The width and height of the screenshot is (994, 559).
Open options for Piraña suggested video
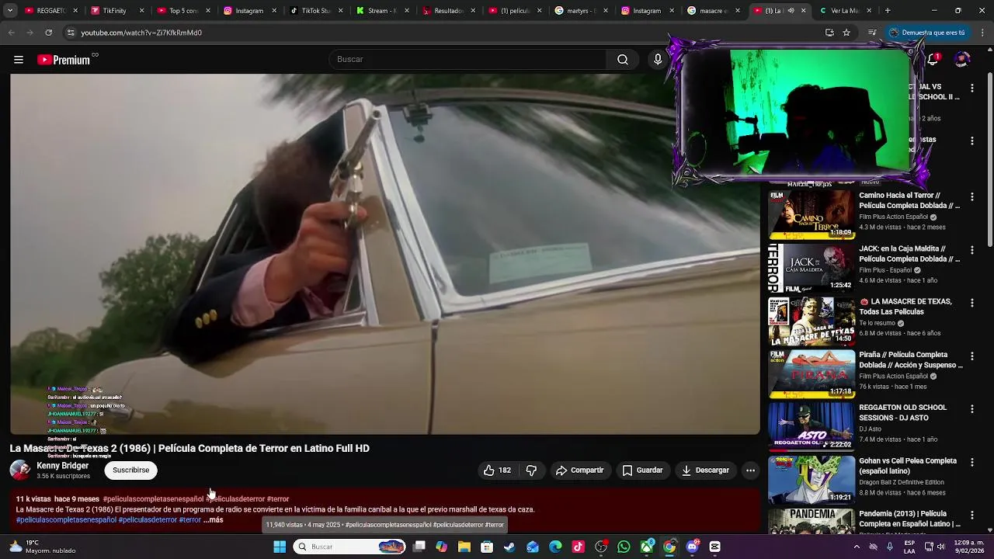click(x=971, y=356)
